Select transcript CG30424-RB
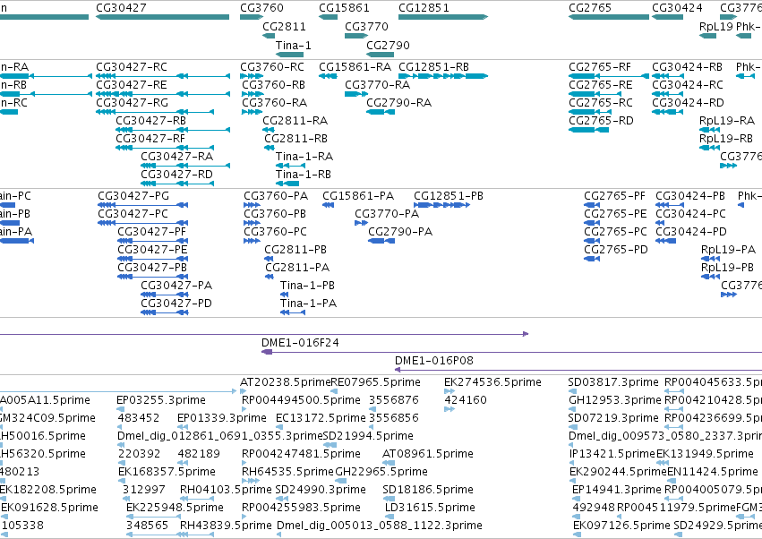 [x=668, y=76]
